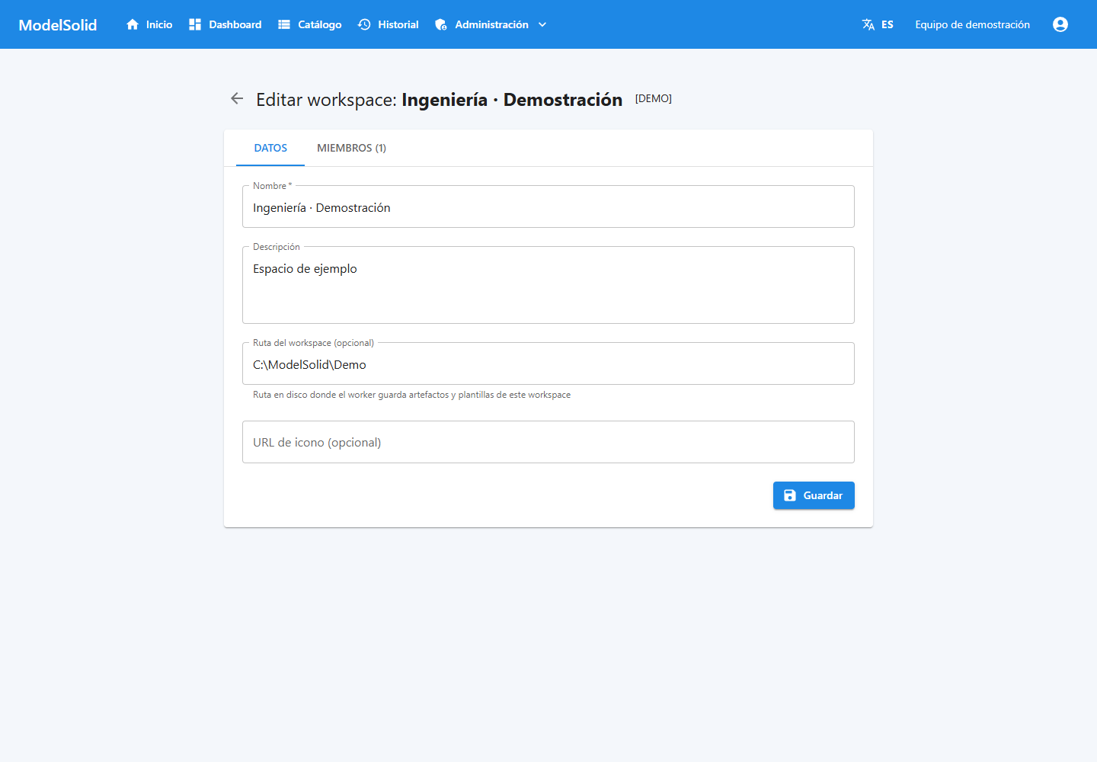The height and width of the screenshot is (762, 1097).
Task: Open the Catálogo menu label
Action: tap(320, 24)
